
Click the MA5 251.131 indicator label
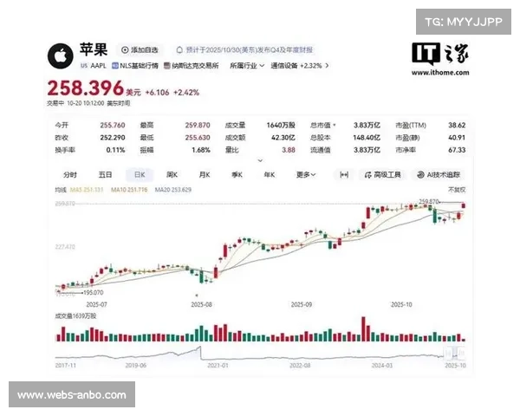[87, 190]
